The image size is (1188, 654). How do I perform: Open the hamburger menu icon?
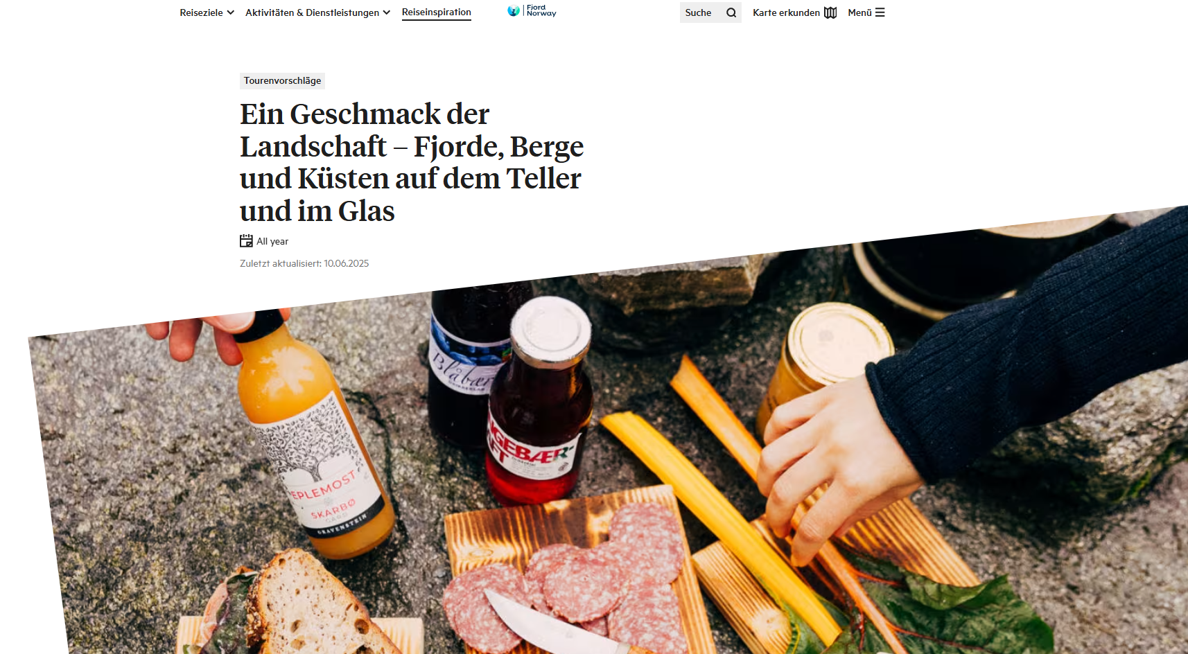pyautogui.click(x=880, y=12)
